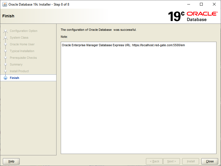This screenshot has width=221, height=166.
Task: Click the disabled Next button
Action: click(x=172, y=161)
